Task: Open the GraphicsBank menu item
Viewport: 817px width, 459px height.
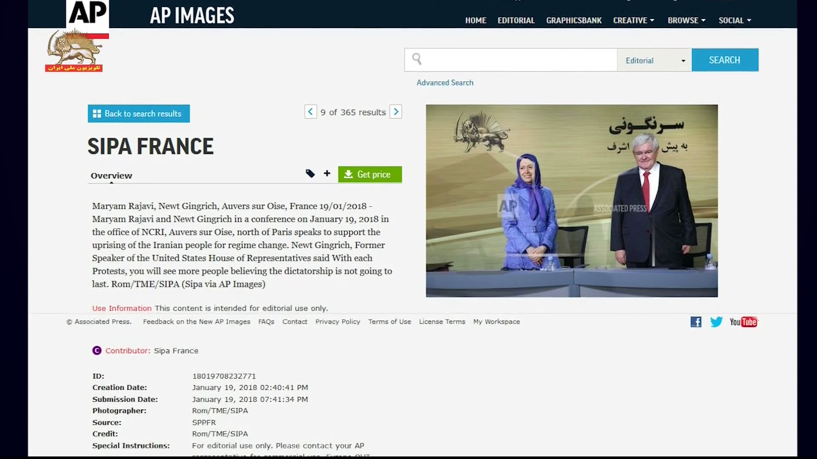Action: tap(574, 20)
